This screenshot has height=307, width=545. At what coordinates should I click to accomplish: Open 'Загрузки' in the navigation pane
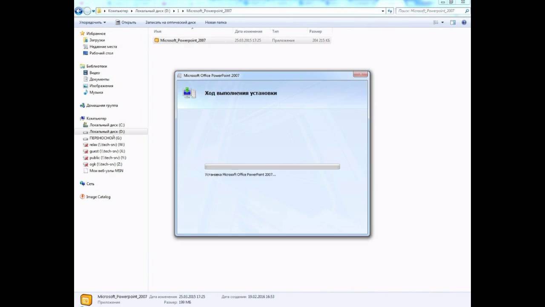coord(97,40)
